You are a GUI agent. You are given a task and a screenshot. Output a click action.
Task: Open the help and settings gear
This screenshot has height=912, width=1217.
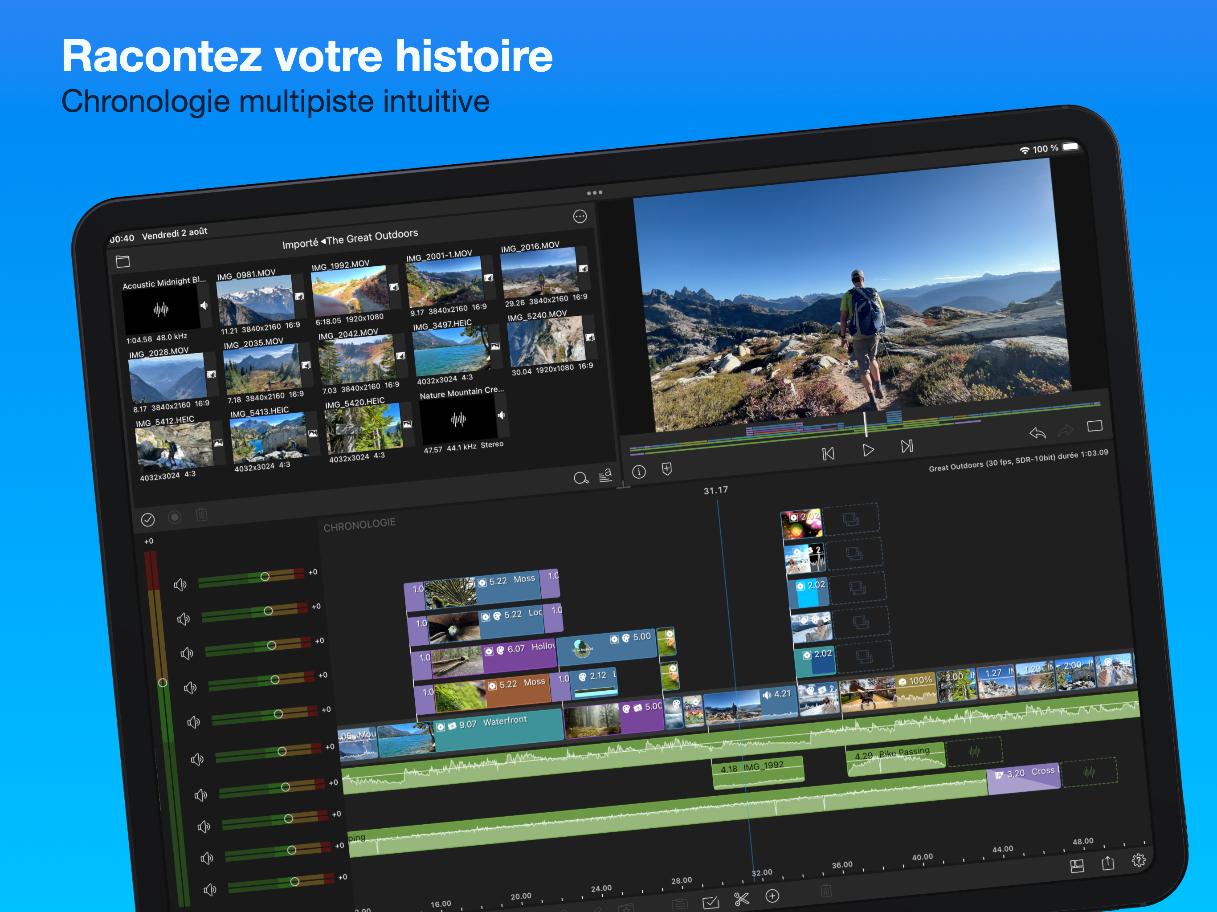tap(1138, 860)
